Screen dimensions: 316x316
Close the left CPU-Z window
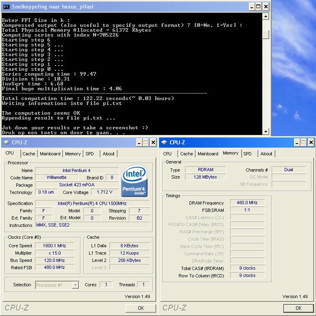[x=153, y=142]
